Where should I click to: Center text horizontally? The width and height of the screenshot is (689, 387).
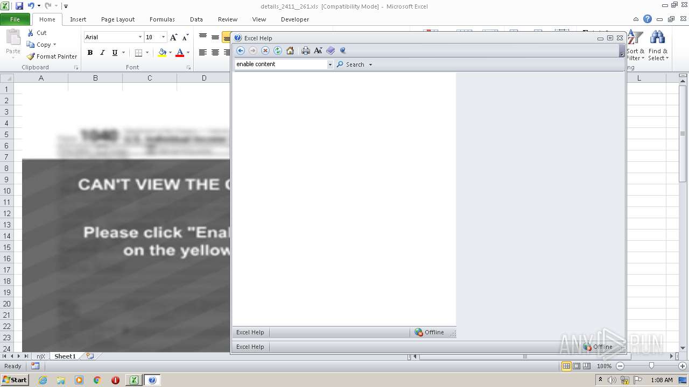coord(215,53)
